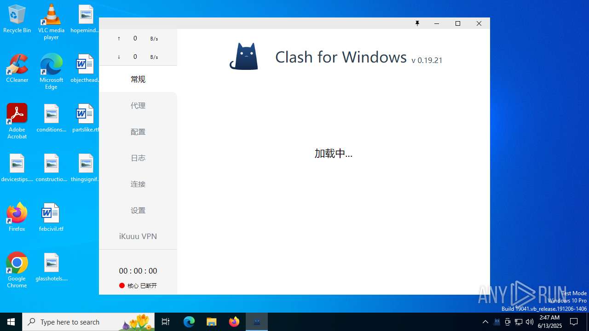589x331 pixels.
Task: Minimize the Clash for Windows window
Action: (x=437, y=23)
